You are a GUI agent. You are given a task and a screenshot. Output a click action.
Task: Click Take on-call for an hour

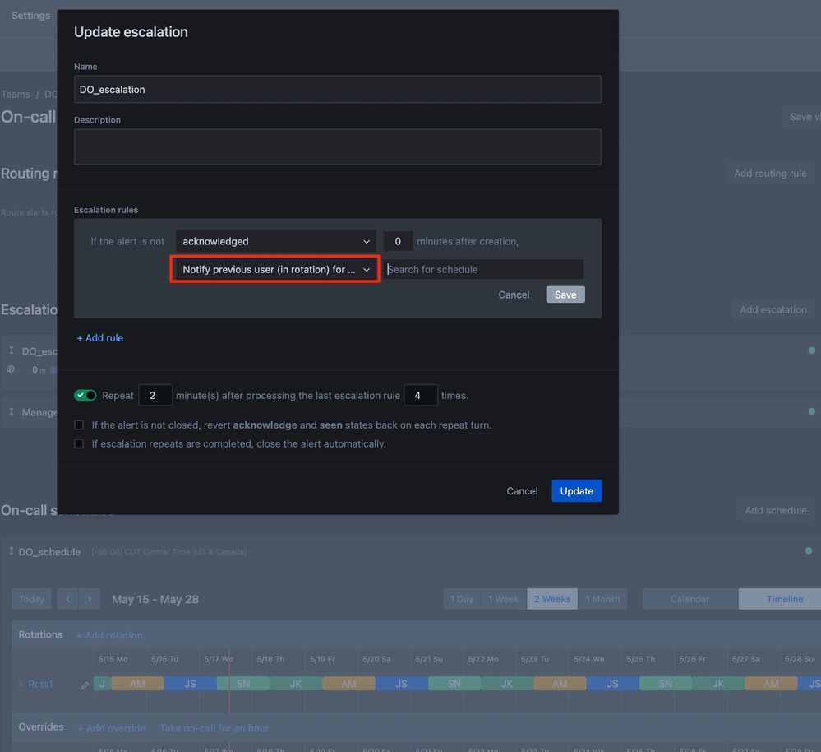coord(214,728)
